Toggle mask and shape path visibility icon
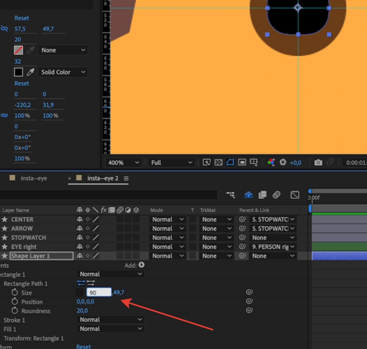The height and width of the screenshot is (349, 367). tap(230, 162)
